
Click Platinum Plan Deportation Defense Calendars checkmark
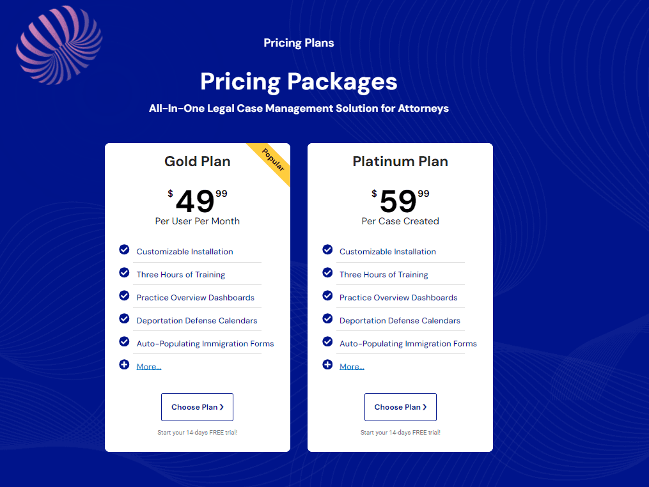pos(327,319)
